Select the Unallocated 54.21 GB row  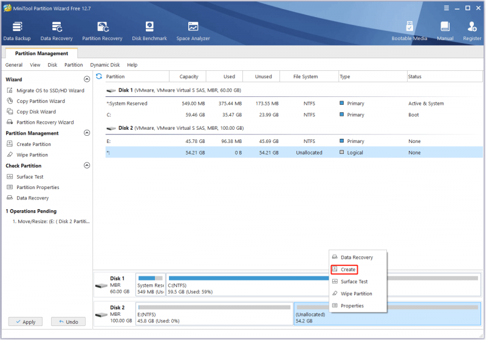click(x=294, y=153)
